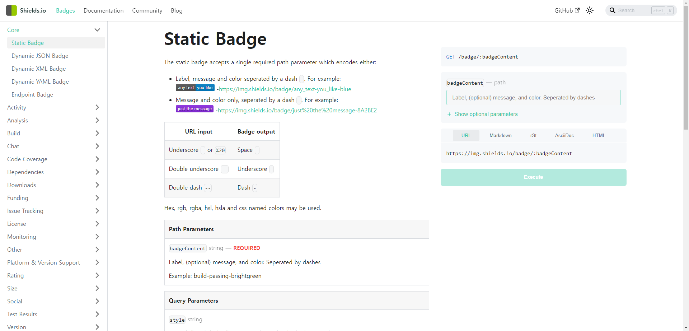
Task: Click the page vertical scrollbar
Action: tap(686, 68)
